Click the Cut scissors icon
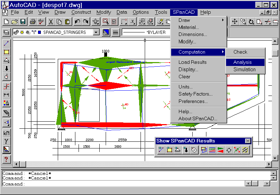 pyautogui.click(x=51, y=22)
